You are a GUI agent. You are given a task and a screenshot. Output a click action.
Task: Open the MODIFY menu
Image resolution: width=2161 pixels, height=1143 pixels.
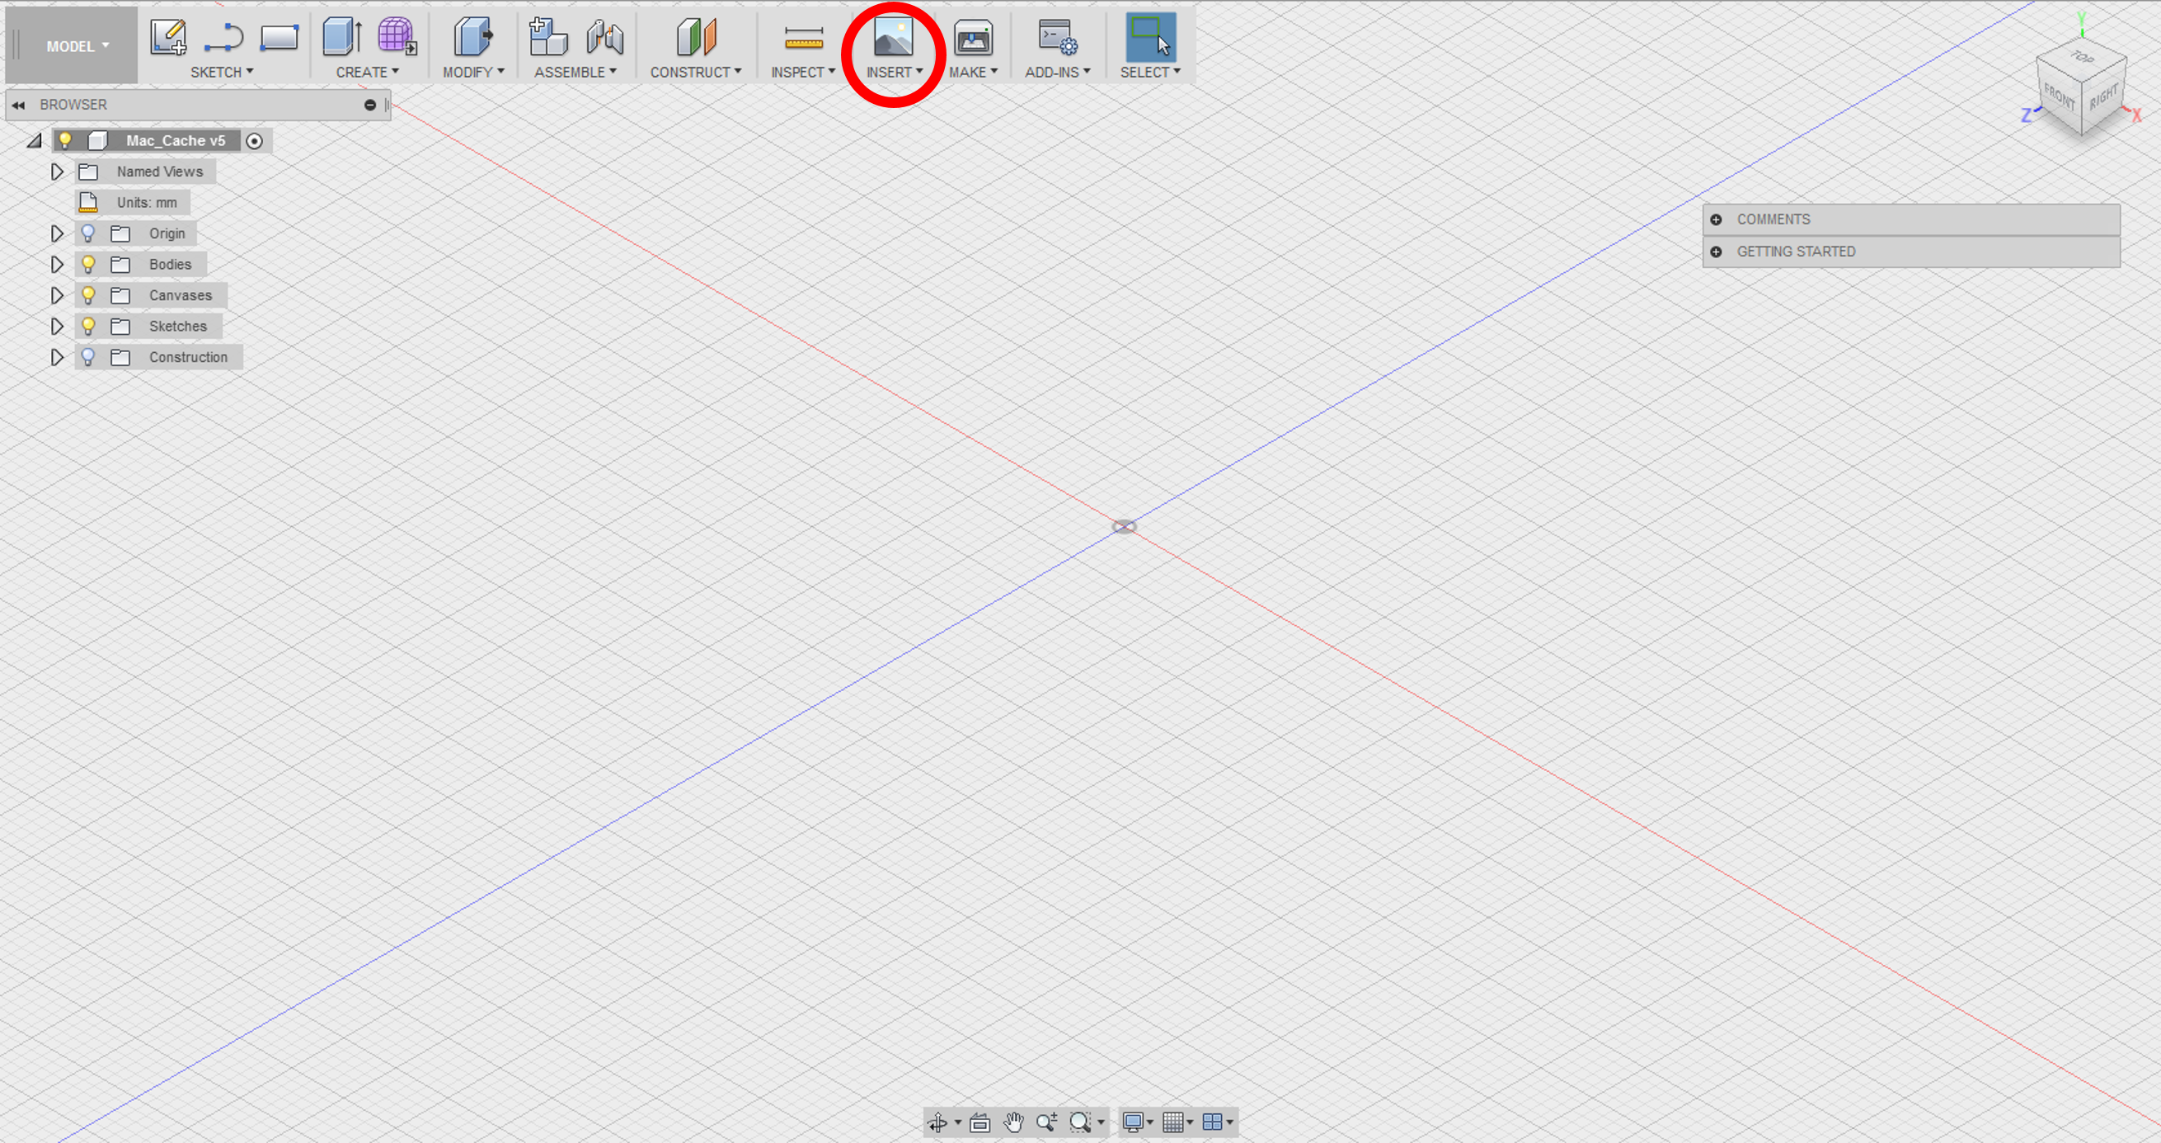tap(473, 73)
